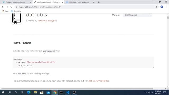Image resolution: width=169 pixels, height=95 pixels.
Task: Open Mail app from taskbar
Action: [x=48, y=92]
